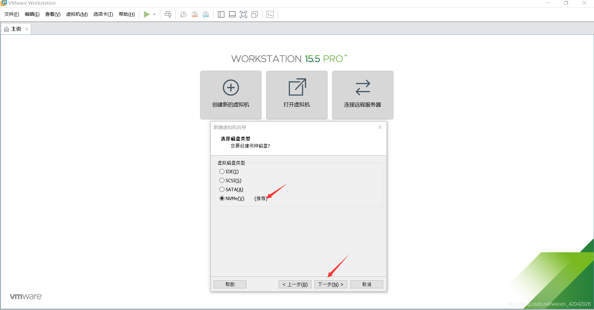Click the 取消 cancel button

[x=367, y=284]
